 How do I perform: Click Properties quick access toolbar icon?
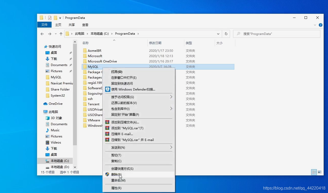click(x=50, y=18)
